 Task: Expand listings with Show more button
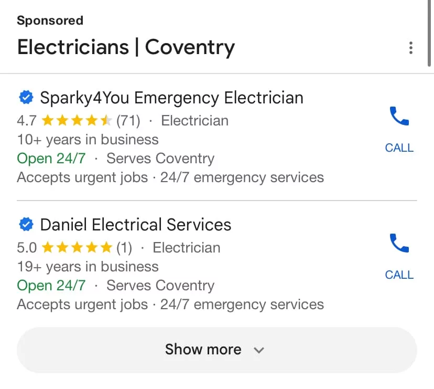217,350
